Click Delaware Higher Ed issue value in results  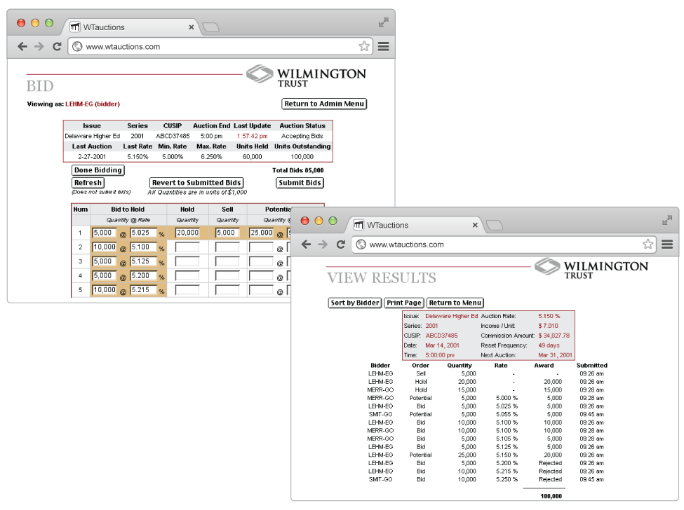pos(452,316)
